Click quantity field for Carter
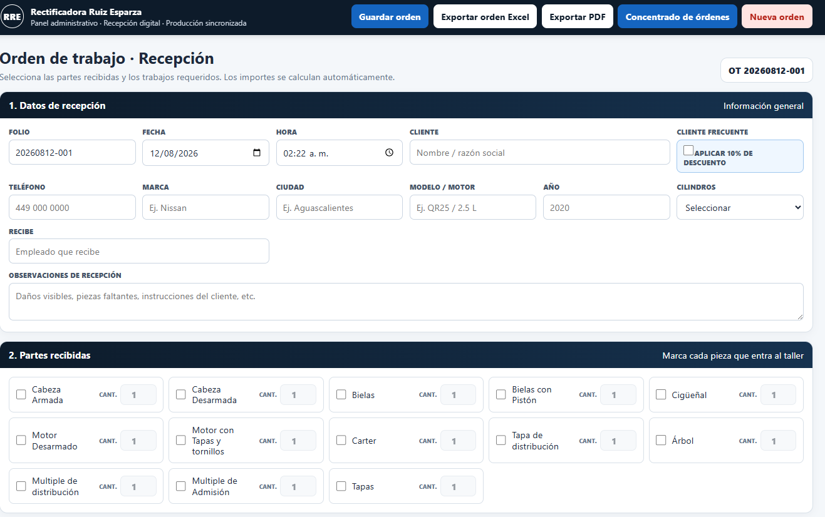 (x=458, y=441)
